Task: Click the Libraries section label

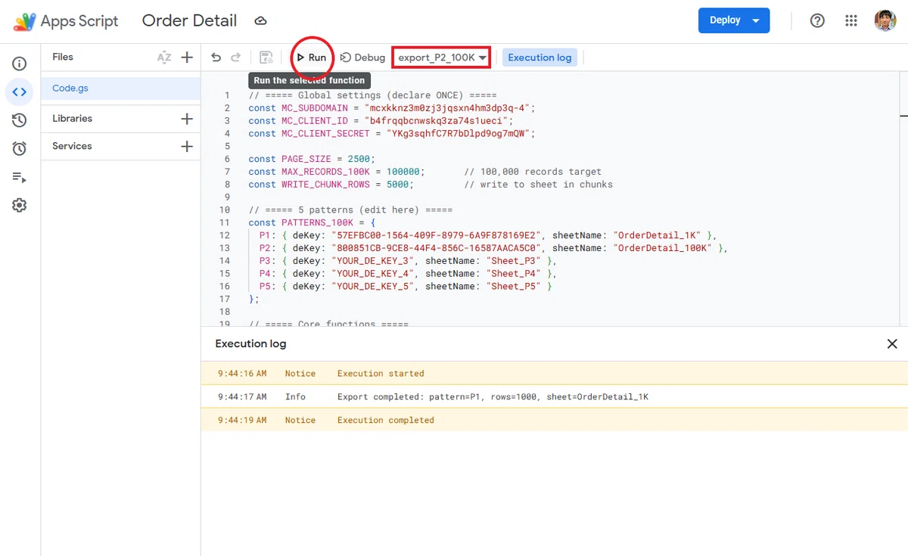Action: [72, 119]
